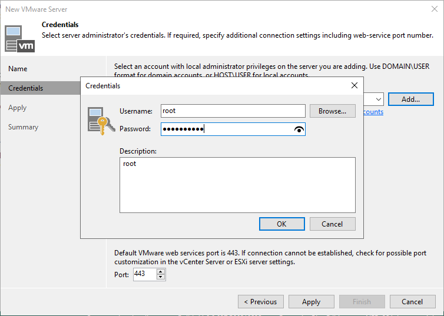
Task: Click the greyed-out Finish button
Action: coord(362,301)
